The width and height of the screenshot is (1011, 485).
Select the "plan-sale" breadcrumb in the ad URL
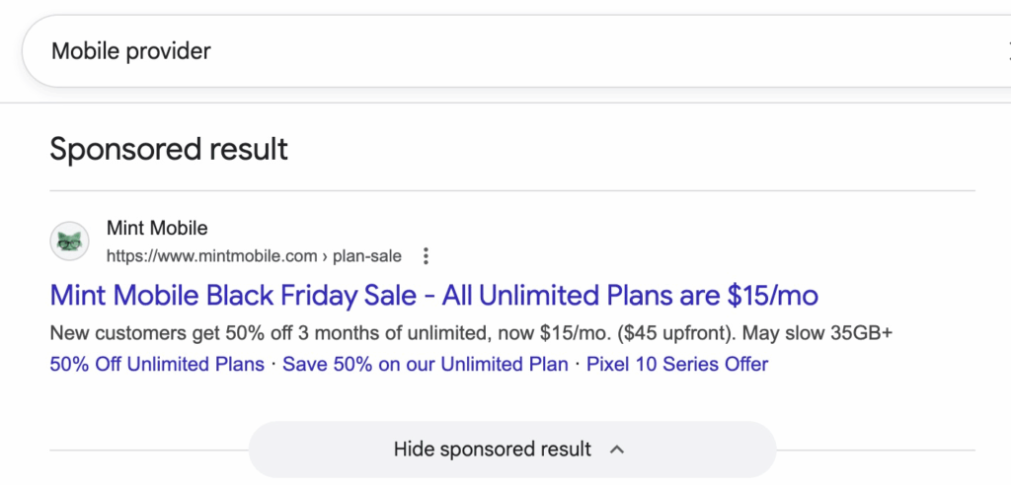(x=366, y=256)
